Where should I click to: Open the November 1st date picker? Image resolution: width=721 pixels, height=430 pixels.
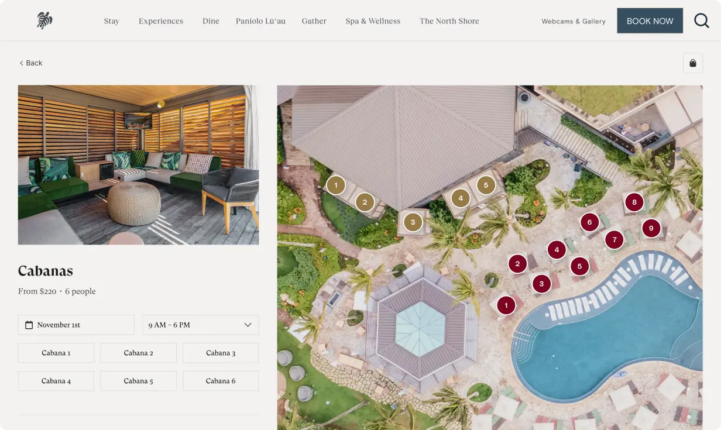76,325
